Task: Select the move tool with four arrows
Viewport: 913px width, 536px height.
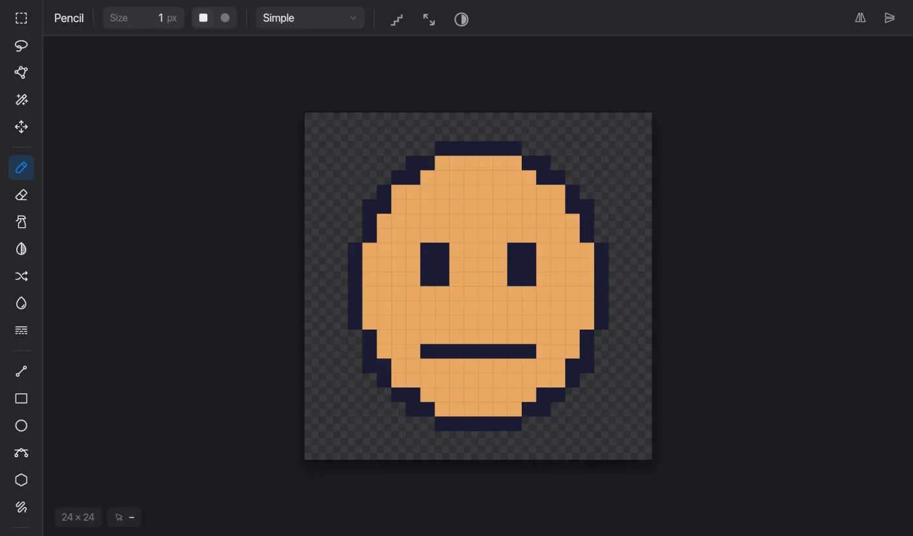Action: (x=22, y=127)
